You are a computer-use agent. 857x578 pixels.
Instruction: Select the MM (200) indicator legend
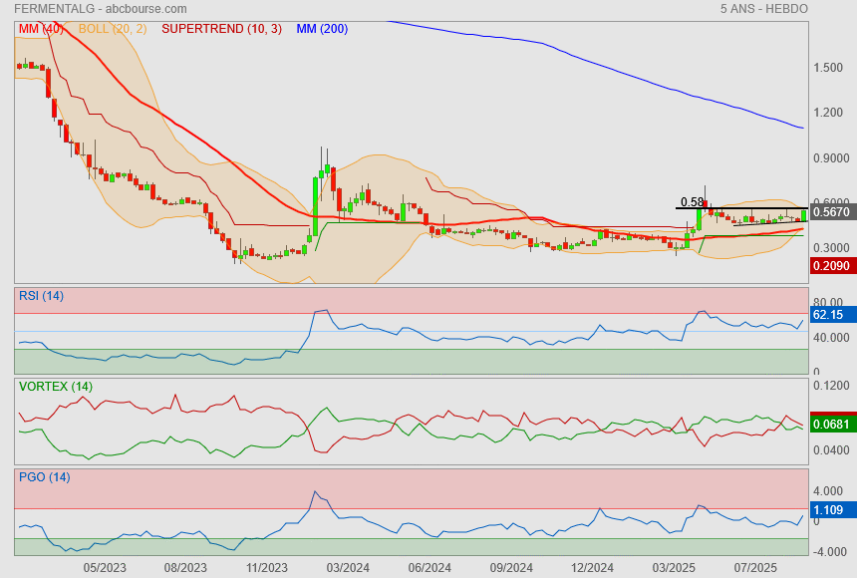[322, 29]
